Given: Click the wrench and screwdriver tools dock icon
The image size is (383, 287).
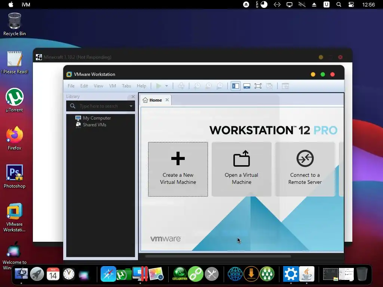Looking at the screenshot, I should tap(212, 274).
